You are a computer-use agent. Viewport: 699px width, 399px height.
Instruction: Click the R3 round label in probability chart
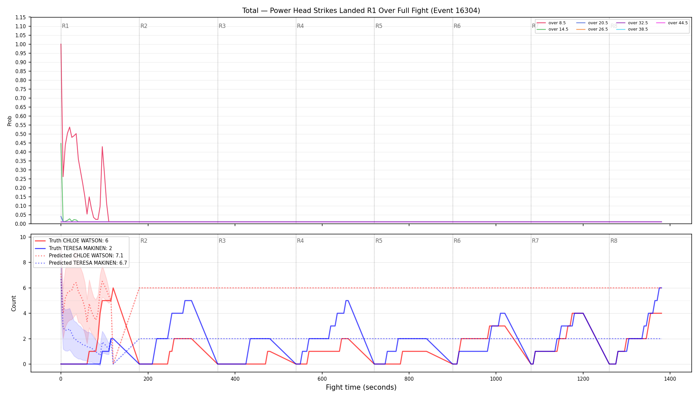click(x=222, y=26)
